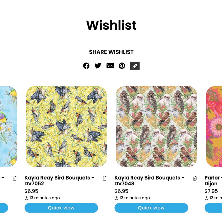Screen dimensions: 222x222
Task: Delete DV7052 from wishlist using trash icon
Action: click(x=105, y=178)
